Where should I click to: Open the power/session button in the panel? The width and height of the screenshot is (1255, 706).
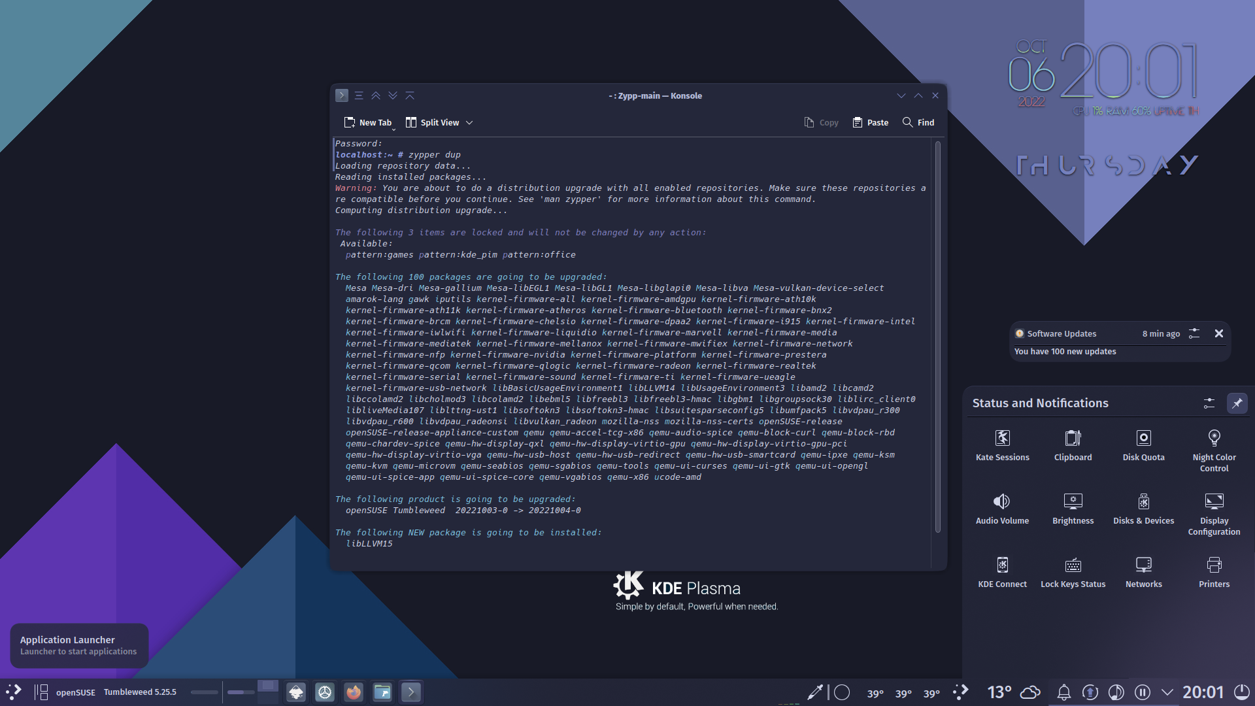1241,692
